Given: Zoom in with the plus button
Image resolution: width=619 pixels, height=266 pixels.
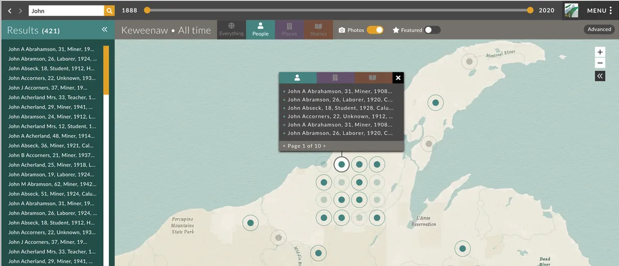Looking at the screenshot, I should coord(600,52).
